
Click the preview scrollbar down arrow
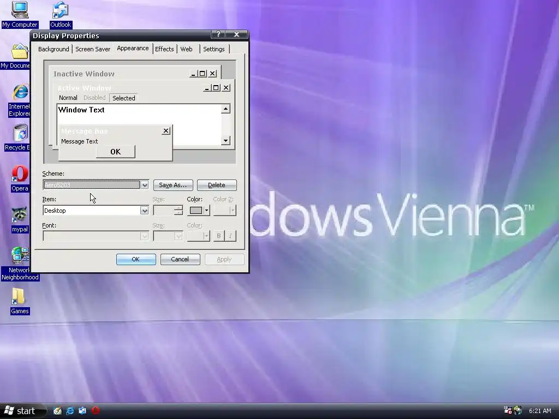point(225,141)
